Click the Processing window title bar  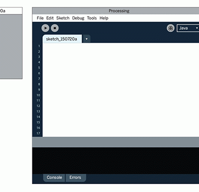pyautogui.click(x=115, y=11)
